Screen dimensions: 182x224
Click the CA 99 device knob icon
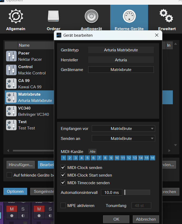click(11, 84)
